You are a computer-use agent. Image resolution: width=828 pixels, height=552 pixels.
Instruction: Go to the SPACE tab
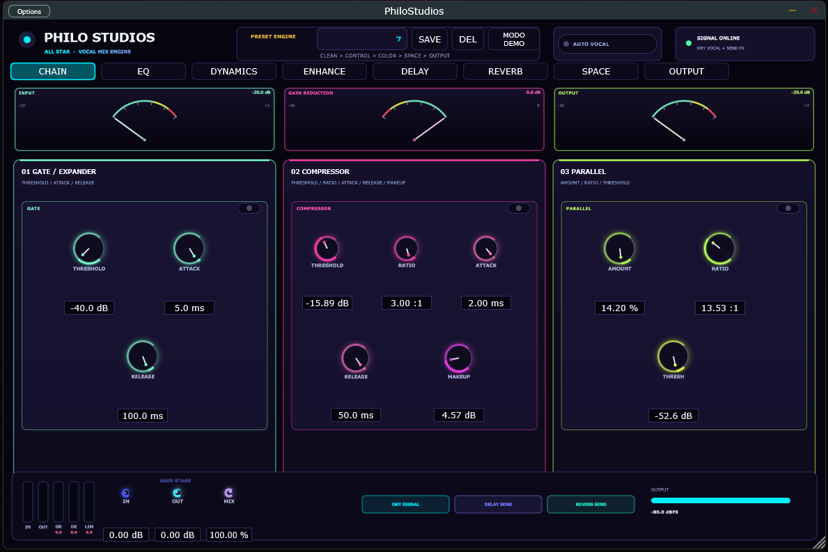595,71
